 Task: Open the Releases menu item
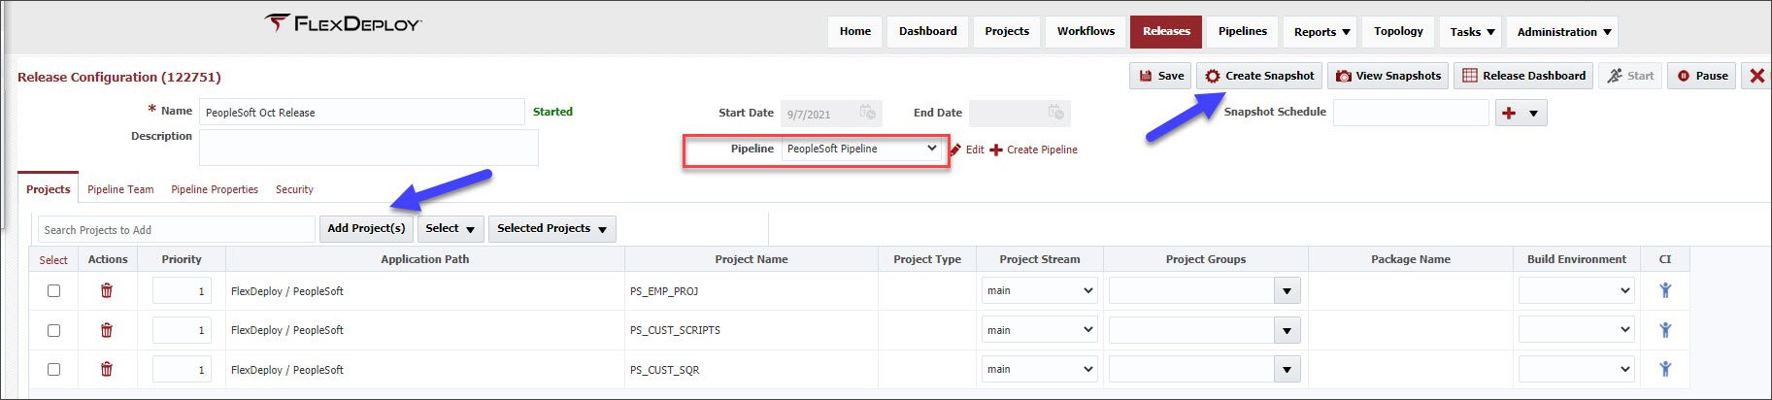1166,31
